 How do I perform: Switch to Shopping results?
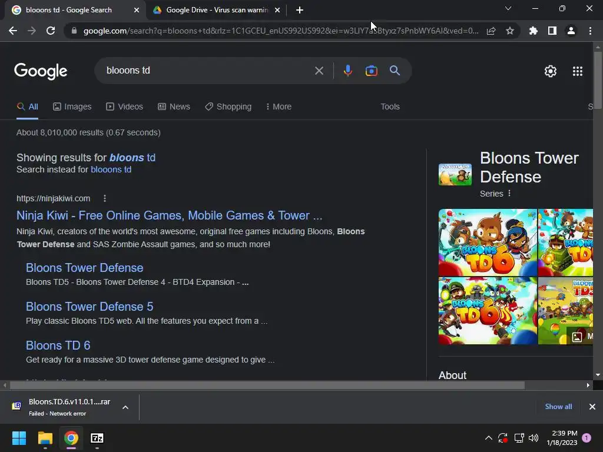tap(228, 107)
